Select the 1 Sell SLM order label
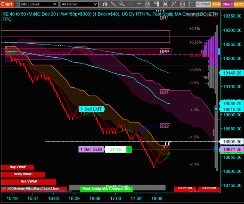This screenshot has height=204, width=244. (x=91, y=149)
